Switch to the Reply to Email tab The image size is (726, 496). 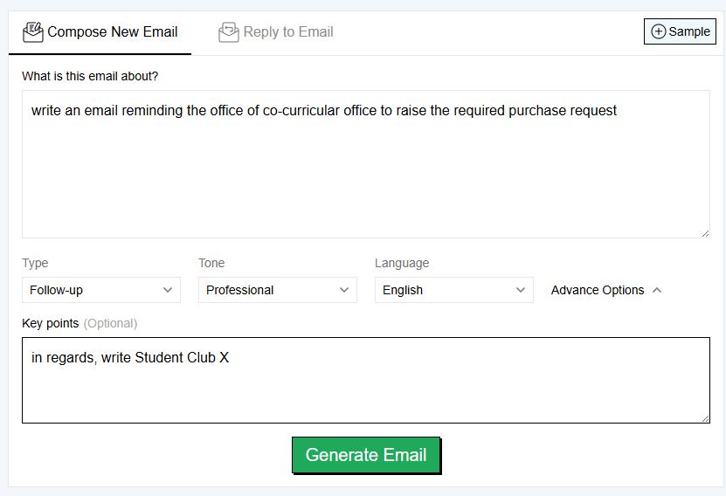288,32
